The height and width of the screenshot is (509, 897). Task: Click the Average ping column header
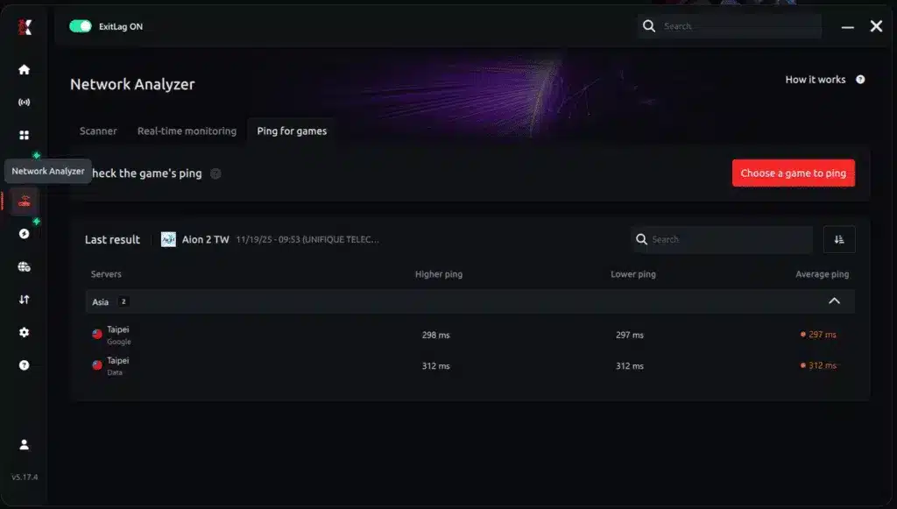[822, 274]
